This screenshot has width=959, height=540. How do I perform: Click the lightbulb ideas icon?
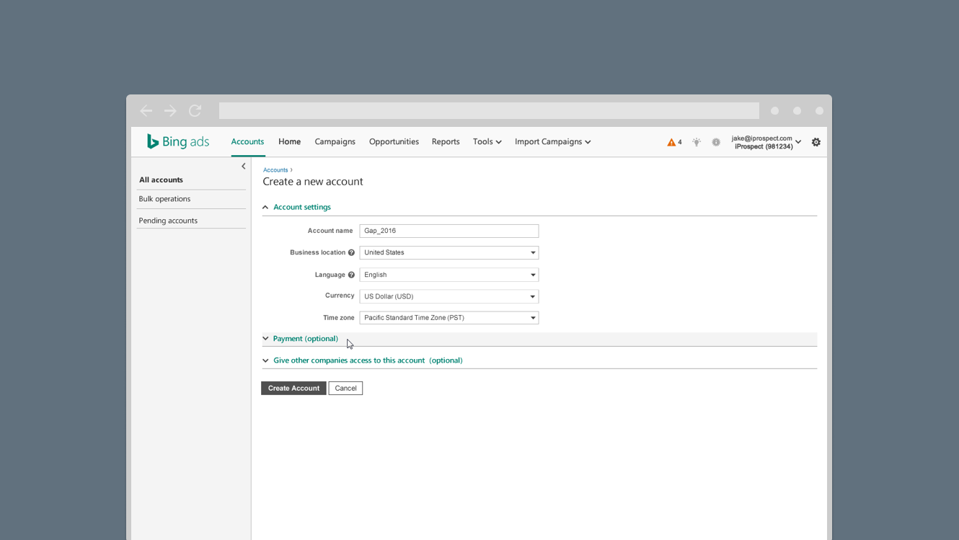697,142
